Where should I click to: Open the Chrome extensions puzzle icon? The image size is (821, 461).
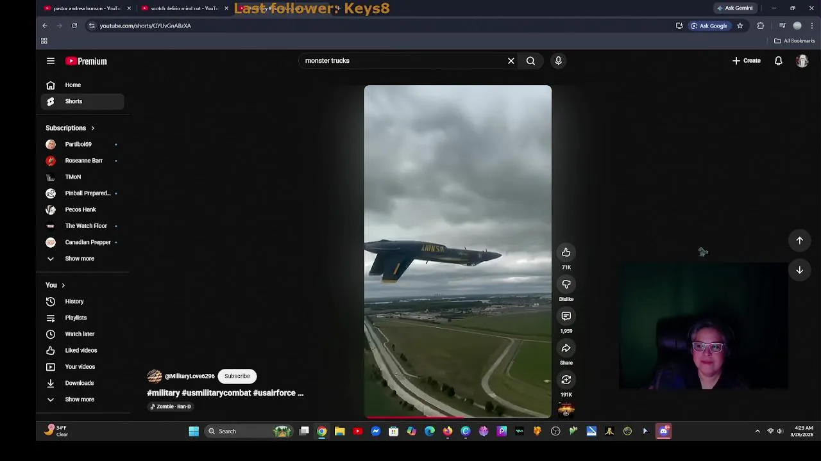[x=761, y=26]
